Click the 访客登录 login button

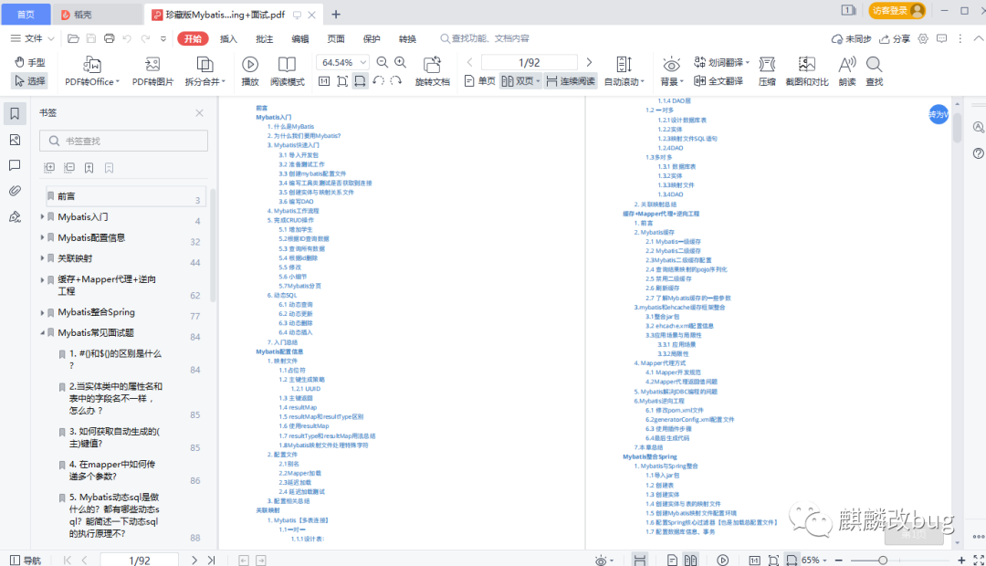click(x=897, y=11)
